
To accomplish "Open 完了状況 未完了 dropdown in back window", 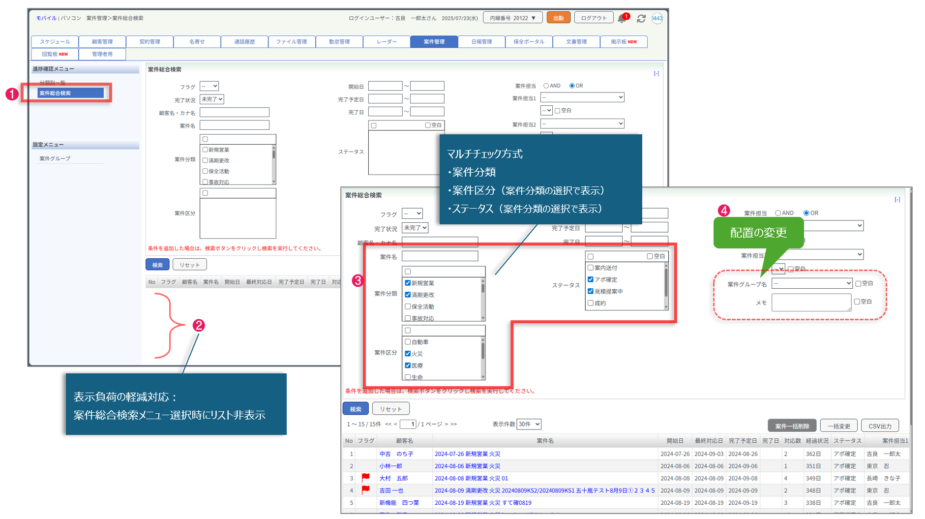I will tap(212, 99).
